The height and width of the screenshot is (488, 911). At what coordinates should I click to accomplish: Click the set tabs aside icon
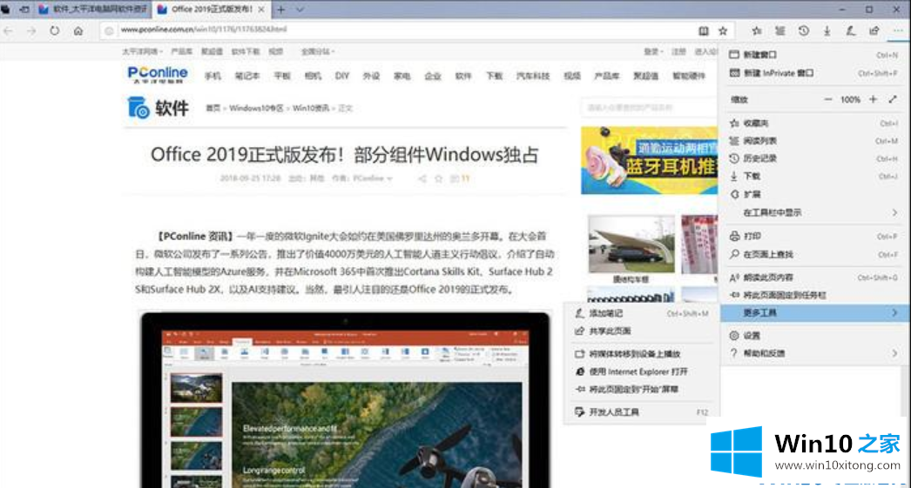(24, 10)
